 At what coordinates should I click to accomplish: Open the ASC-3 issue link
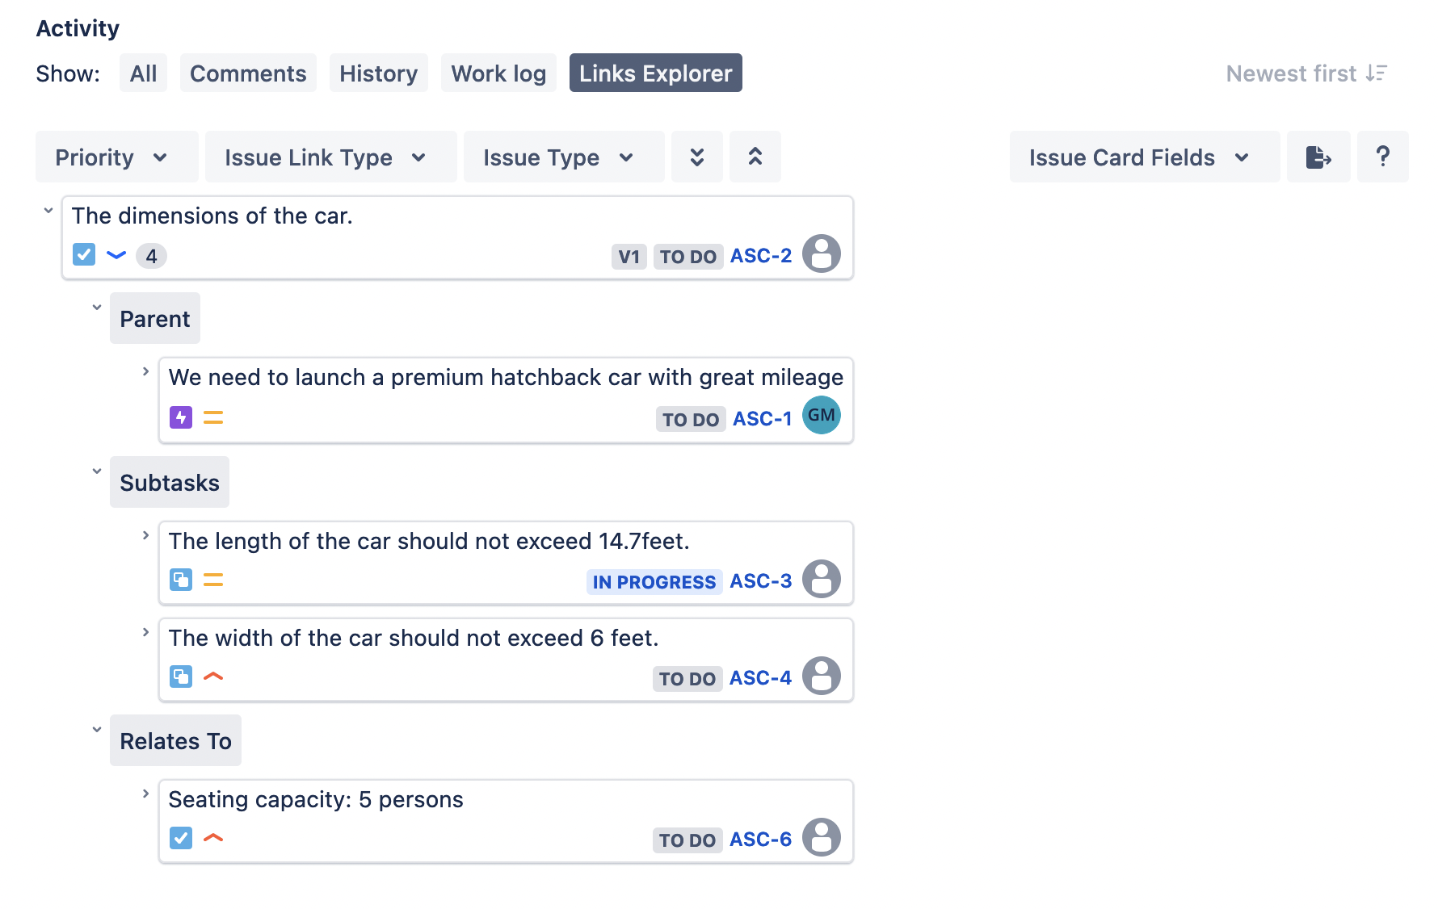point(760,581)
